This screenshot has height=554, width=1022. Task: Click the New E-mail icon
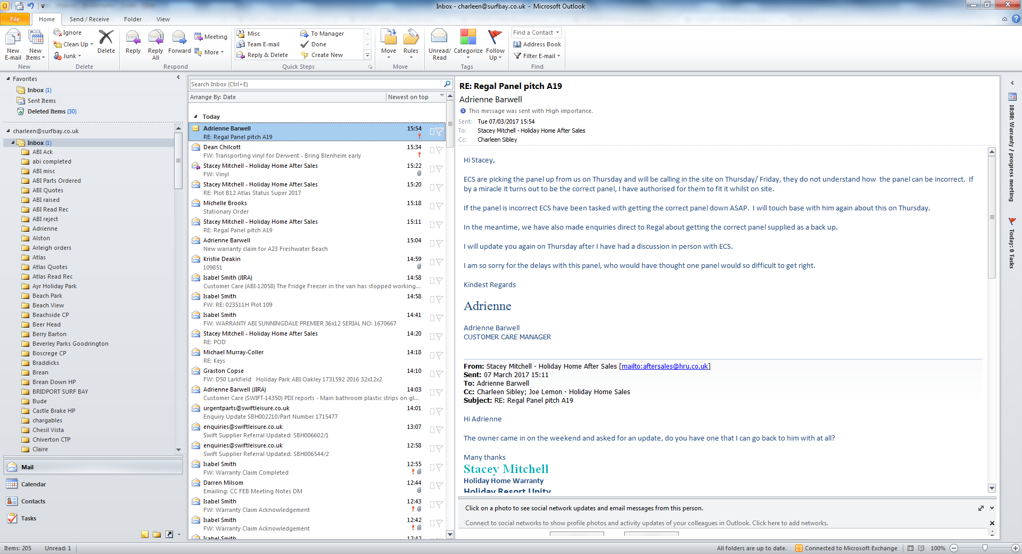click(13, 38)
